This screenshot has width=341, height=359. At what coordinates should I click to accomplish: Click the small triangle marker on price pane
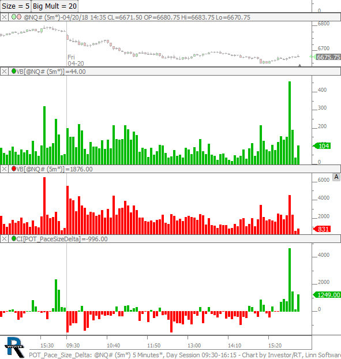coord(299,65)
